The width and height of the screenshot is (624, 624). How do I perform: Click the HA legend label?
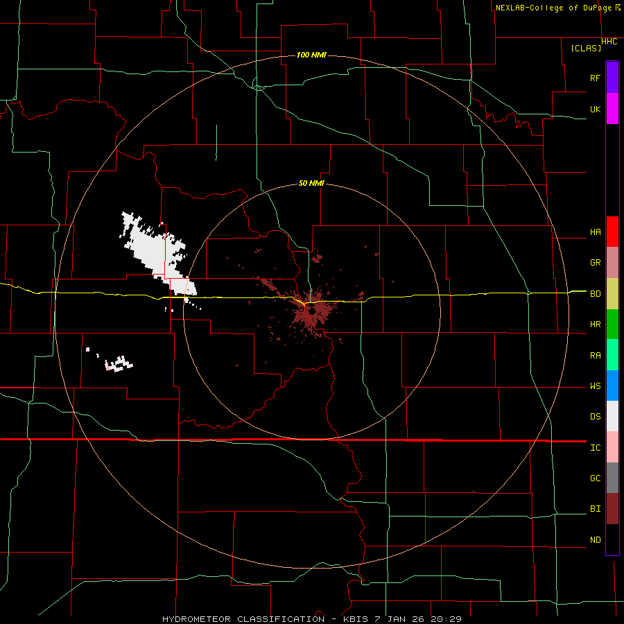(595, 232)
